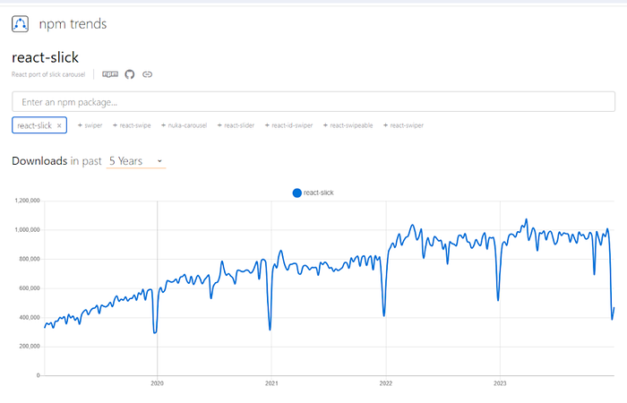This screenshot has height=403, width=627.
Task: Click the 'npm trends' site title
Action: tap(74, 24)
